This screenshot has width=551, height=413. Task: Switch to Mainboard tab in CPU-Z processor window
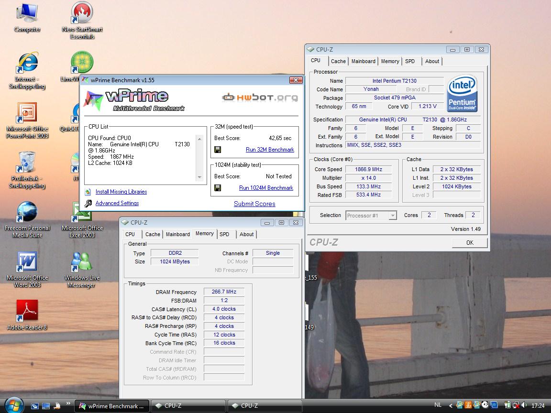[x=364, y=61]
